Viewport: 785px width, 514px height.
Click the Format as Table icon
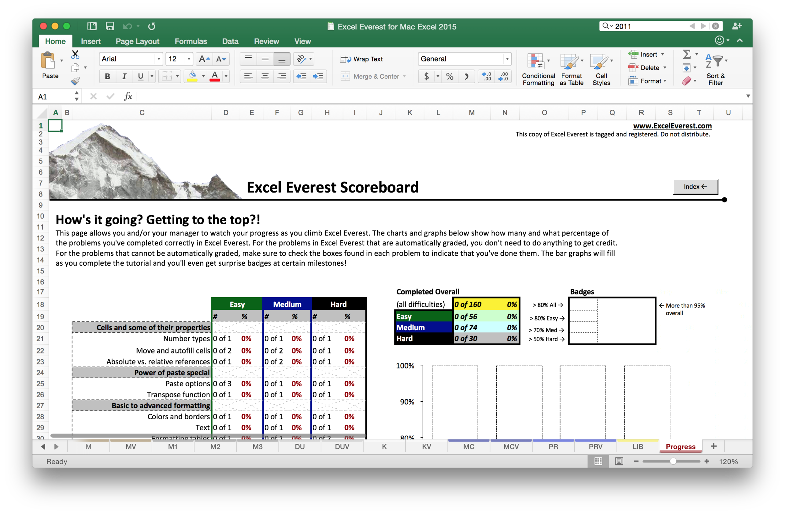(569, 61)
